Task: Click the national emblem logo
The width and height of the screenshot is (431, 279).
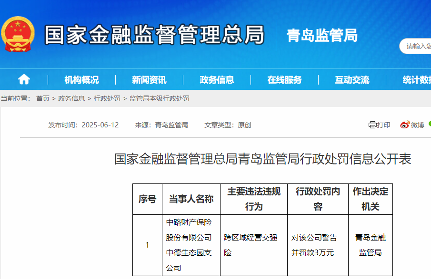Action: tap(18, 34)
